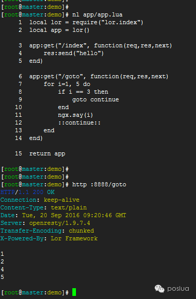Click the 'ngx.say(i)' call on line 11
Image resolution: width=196 pixels, height=299 pixels.
(x=75, y=115)
